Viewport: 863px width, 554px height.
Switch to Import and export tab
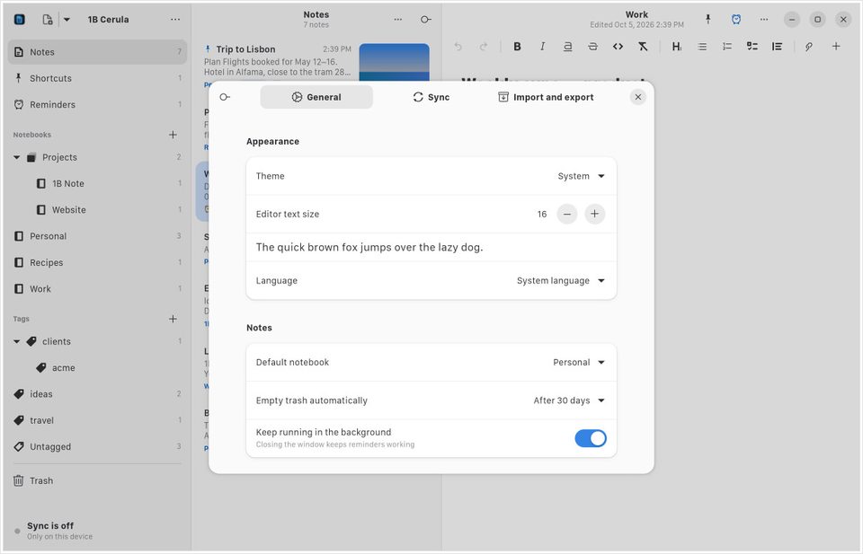pyautogui.click(x=546, y=97)
